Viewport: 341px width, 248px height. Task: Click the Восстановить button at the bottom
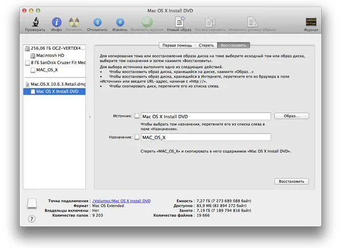tap(292, 182)
